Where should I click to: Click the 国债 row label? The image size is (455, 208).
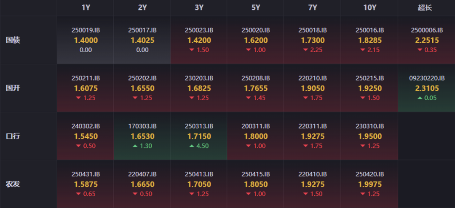[x=13, y=40]
